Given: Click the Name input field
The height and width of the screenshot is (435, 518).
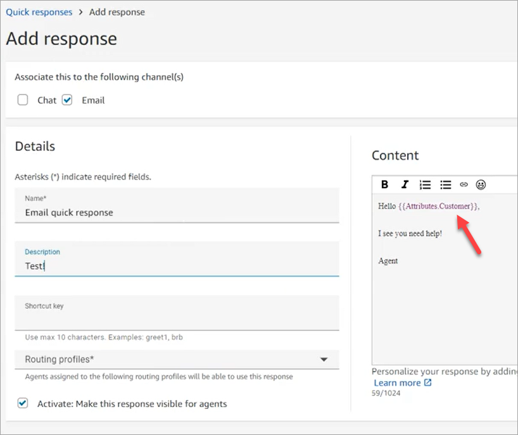Looking at the screenshot, I should (x=177, y=212).
